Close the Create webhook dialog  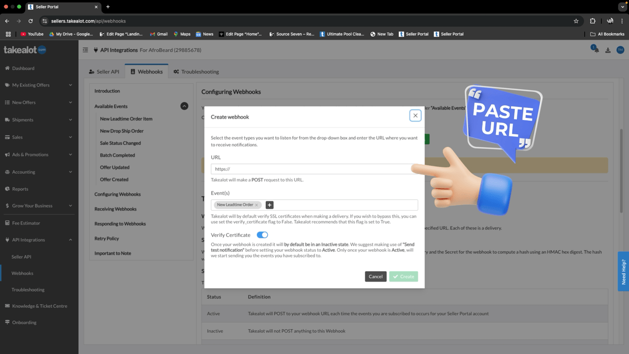(415, 115)
